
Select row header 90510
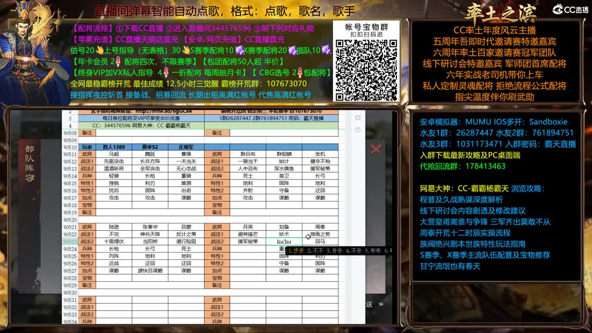point(70,147)
